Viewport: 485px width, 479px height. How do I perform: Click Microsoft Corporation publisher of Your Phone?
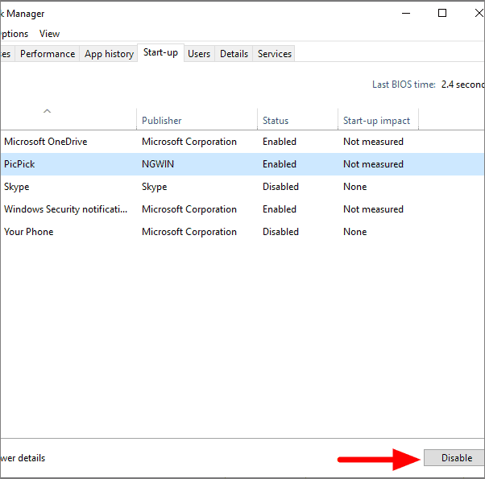(189, 232)
